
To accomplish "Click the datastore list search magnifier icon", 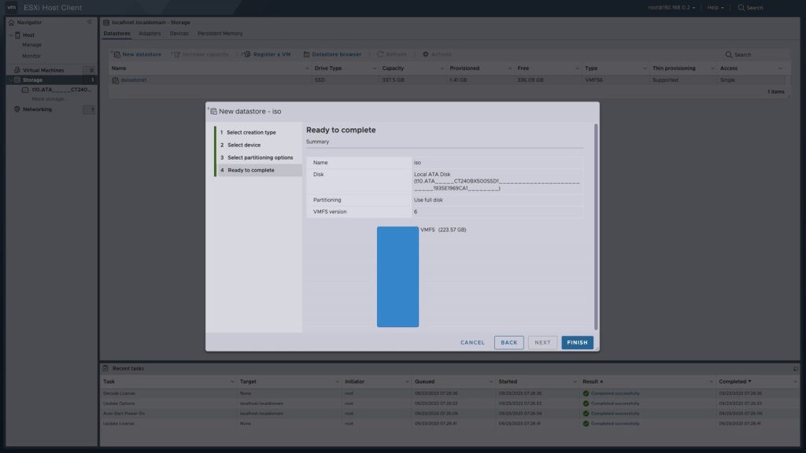I will click(x=728, y=54).
